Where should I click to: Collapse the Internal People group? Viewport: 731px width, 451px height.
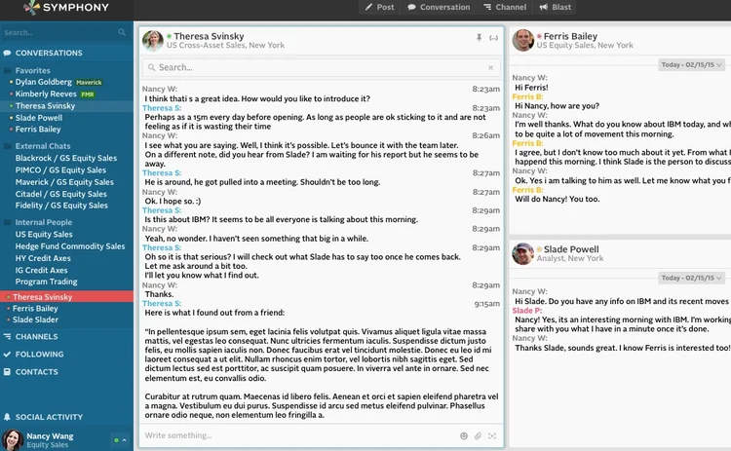(44, 222)
